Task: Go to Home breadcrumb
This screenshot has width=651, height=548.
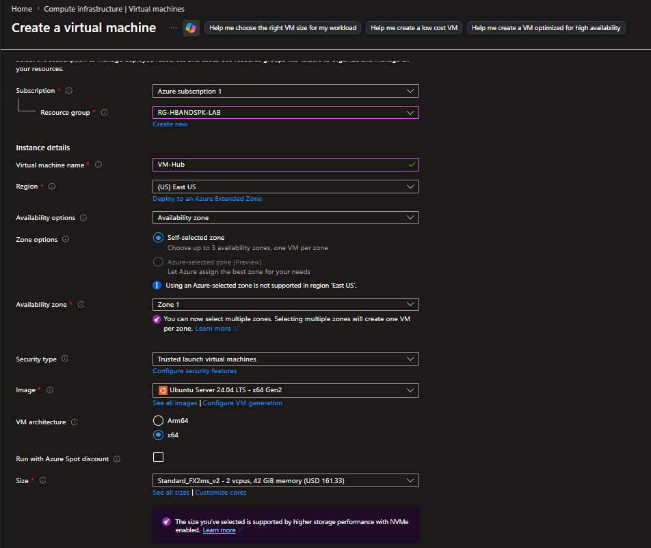Action: 22,9
